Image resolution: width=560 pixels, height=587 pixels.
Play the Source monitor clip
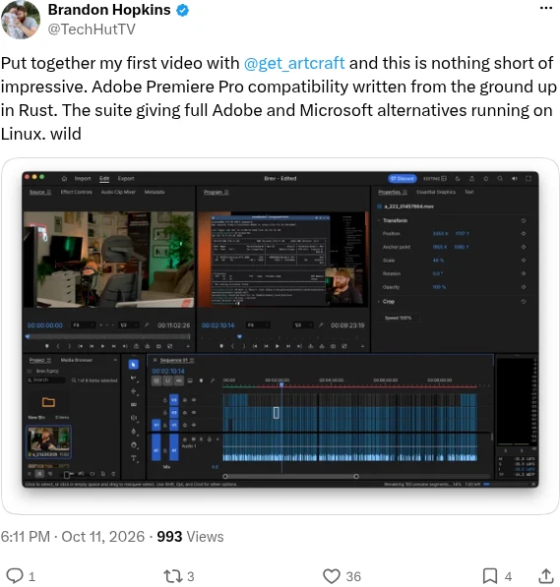[x=102, y=346]
